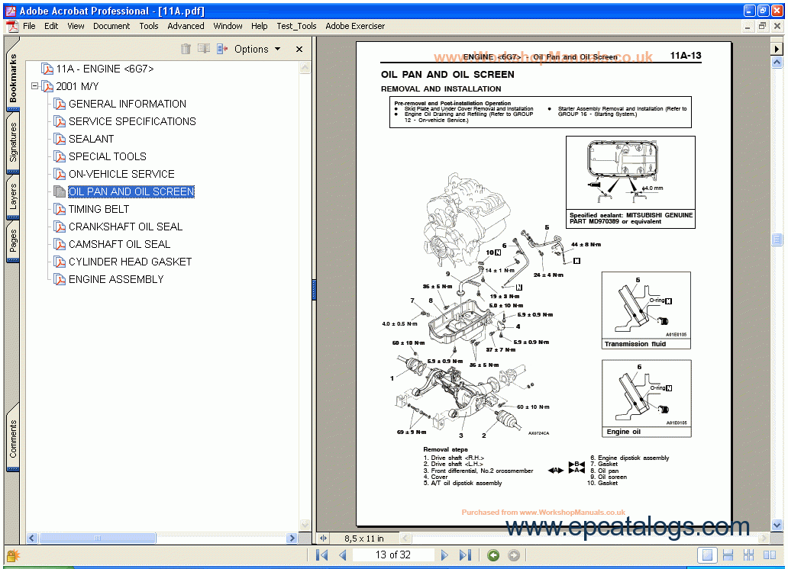788x569 pixels.
Task: Click the document vertical scrollbar thumb
Action: pos(777,239)
